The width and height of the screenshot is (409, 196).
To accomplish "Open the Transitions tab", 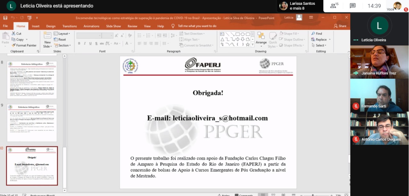I will (70, 26).
